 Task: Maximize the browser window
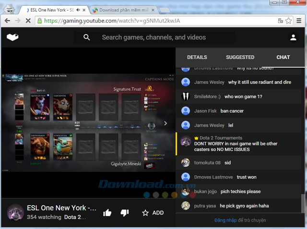click(284, 2)
